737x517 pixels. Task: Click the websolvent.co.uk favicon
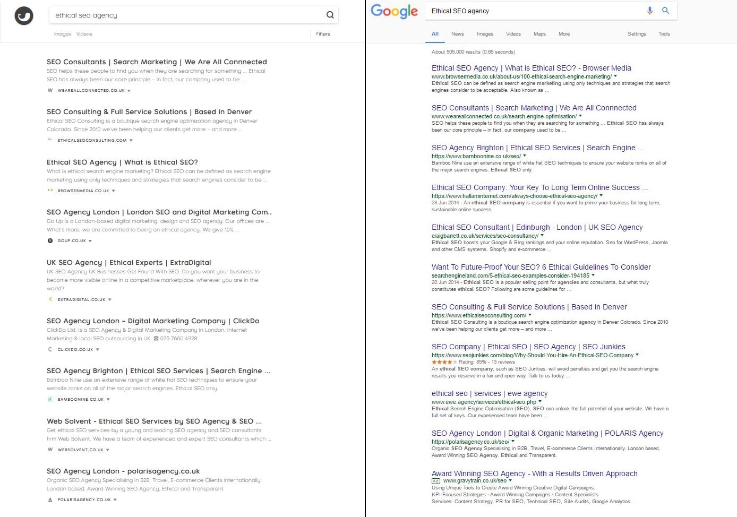point(50,450)
